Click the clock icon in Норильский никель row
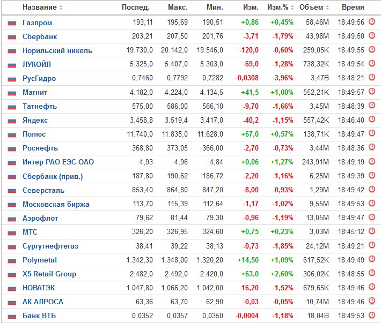 point(372,49)
